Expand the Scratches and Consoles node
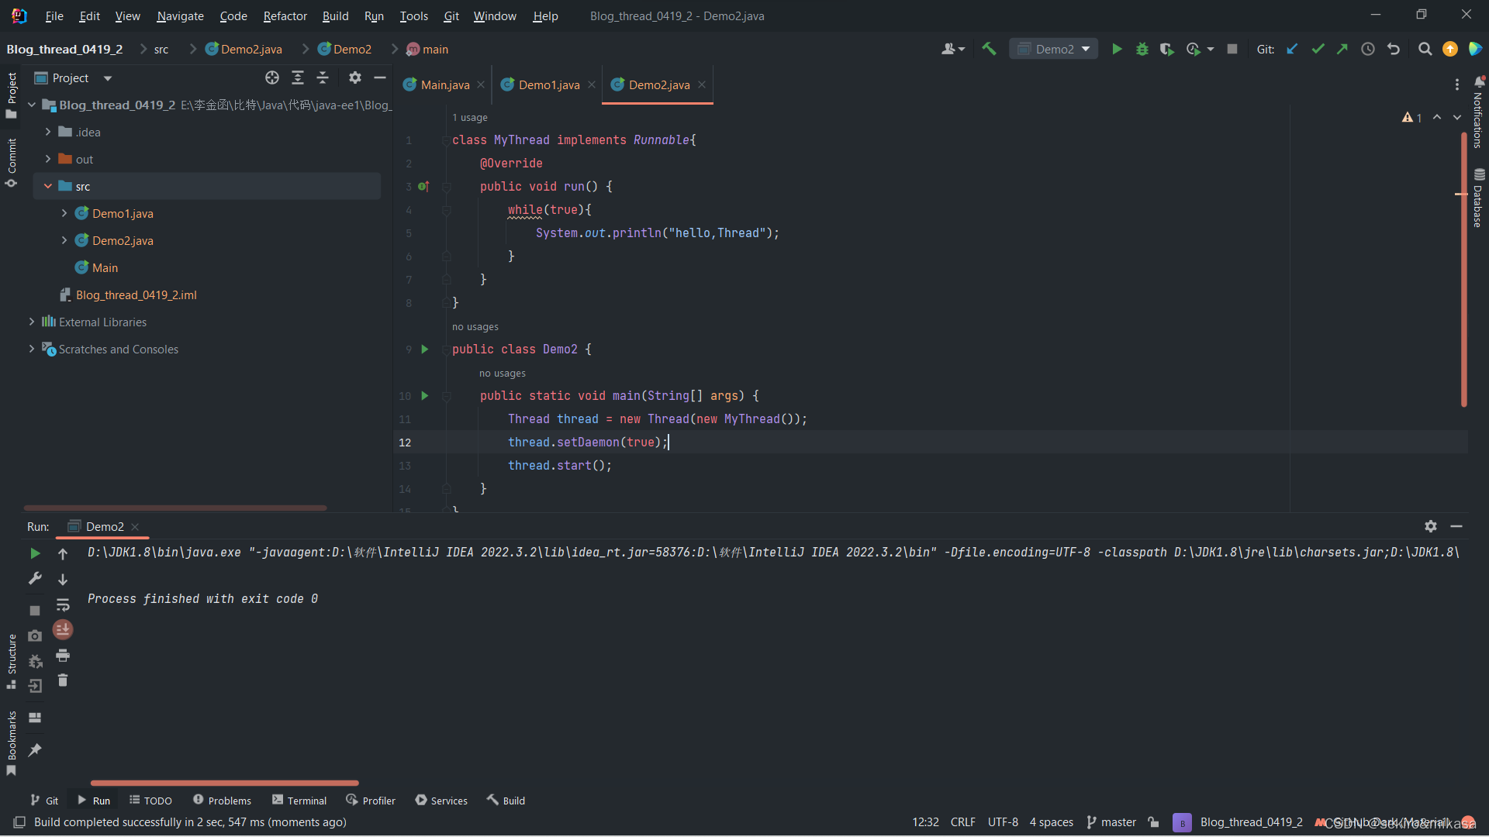The width and height of the screenshot is (1489, 837). pyautogui.click(x=33, y=350)
